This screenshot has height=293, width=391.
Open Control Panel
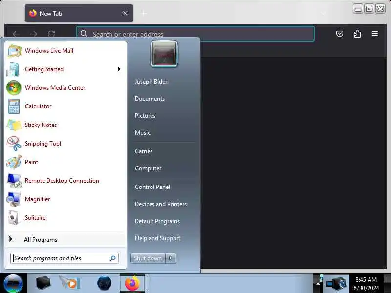click(152, 187)
